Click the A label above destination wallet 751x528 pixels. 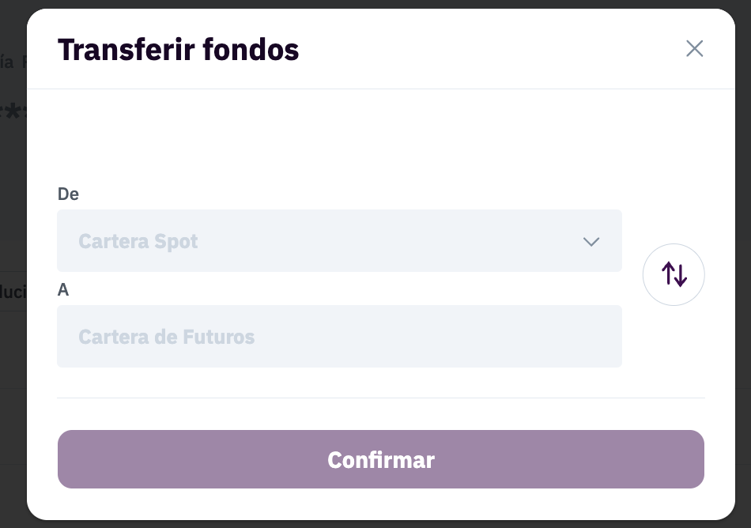tap(63, 289)
